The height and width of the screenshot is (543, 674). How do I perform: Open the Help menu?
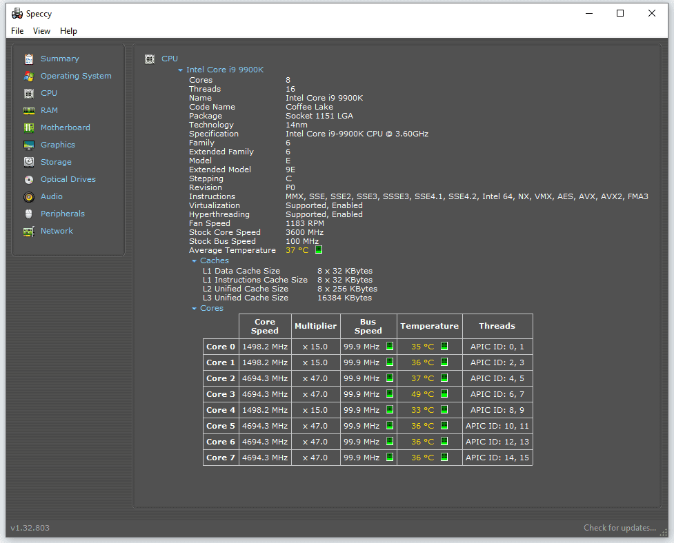pos(68,31)
